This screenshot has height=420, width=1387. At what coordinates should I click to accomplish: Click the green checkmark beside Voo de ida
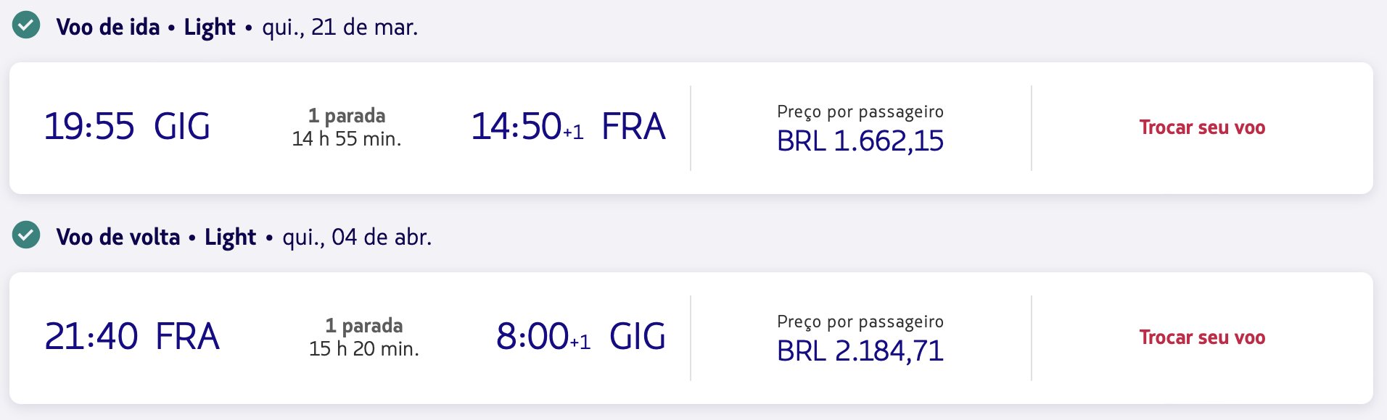click(x=26, y=25)
